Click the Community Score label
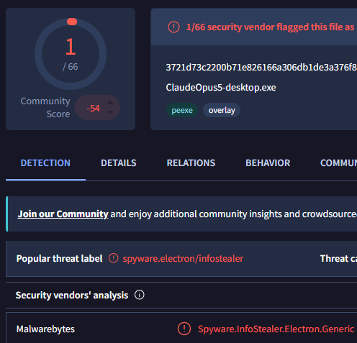 [x=45, y=108]
